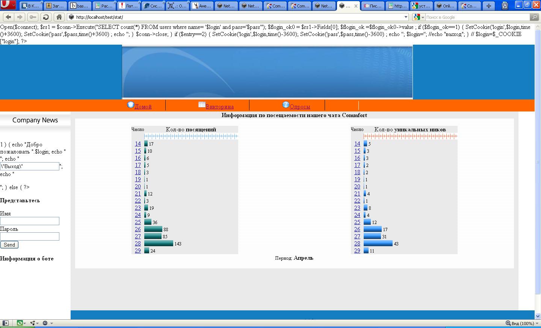The width and height of the screenshot is (541, 328).
Task: Open the Google search engine dropdown
Action: pos(419,17)
